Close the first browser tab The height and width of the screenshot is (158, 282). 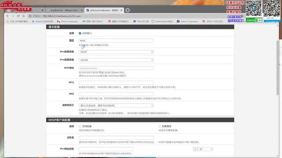42,10
